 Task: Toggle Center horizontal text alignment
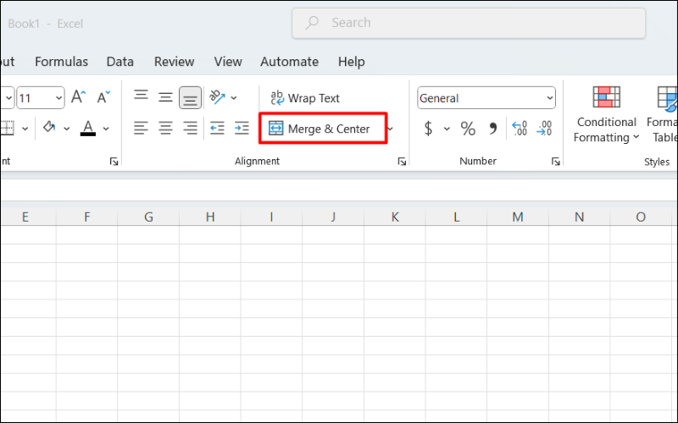point(166,129)
